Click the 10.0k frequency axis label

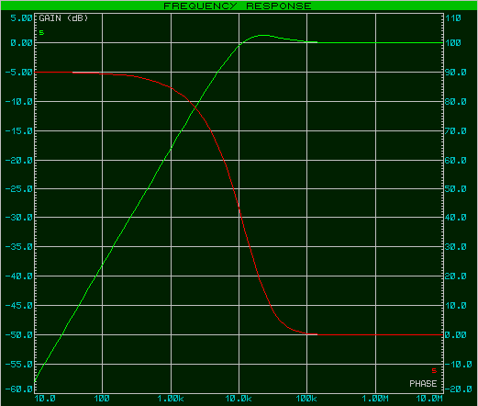[x=239, y=399]
